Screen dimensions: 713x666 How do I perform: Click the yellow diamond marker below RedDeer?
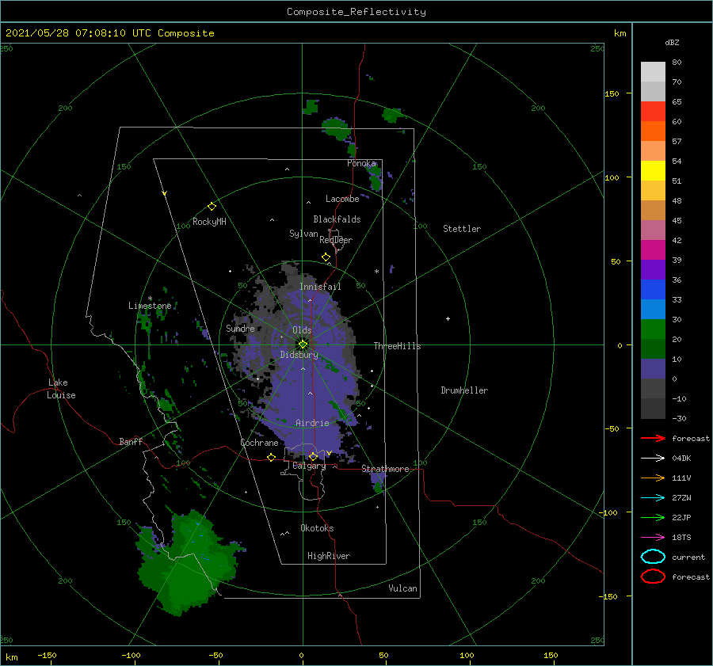[x=326, y=257]
